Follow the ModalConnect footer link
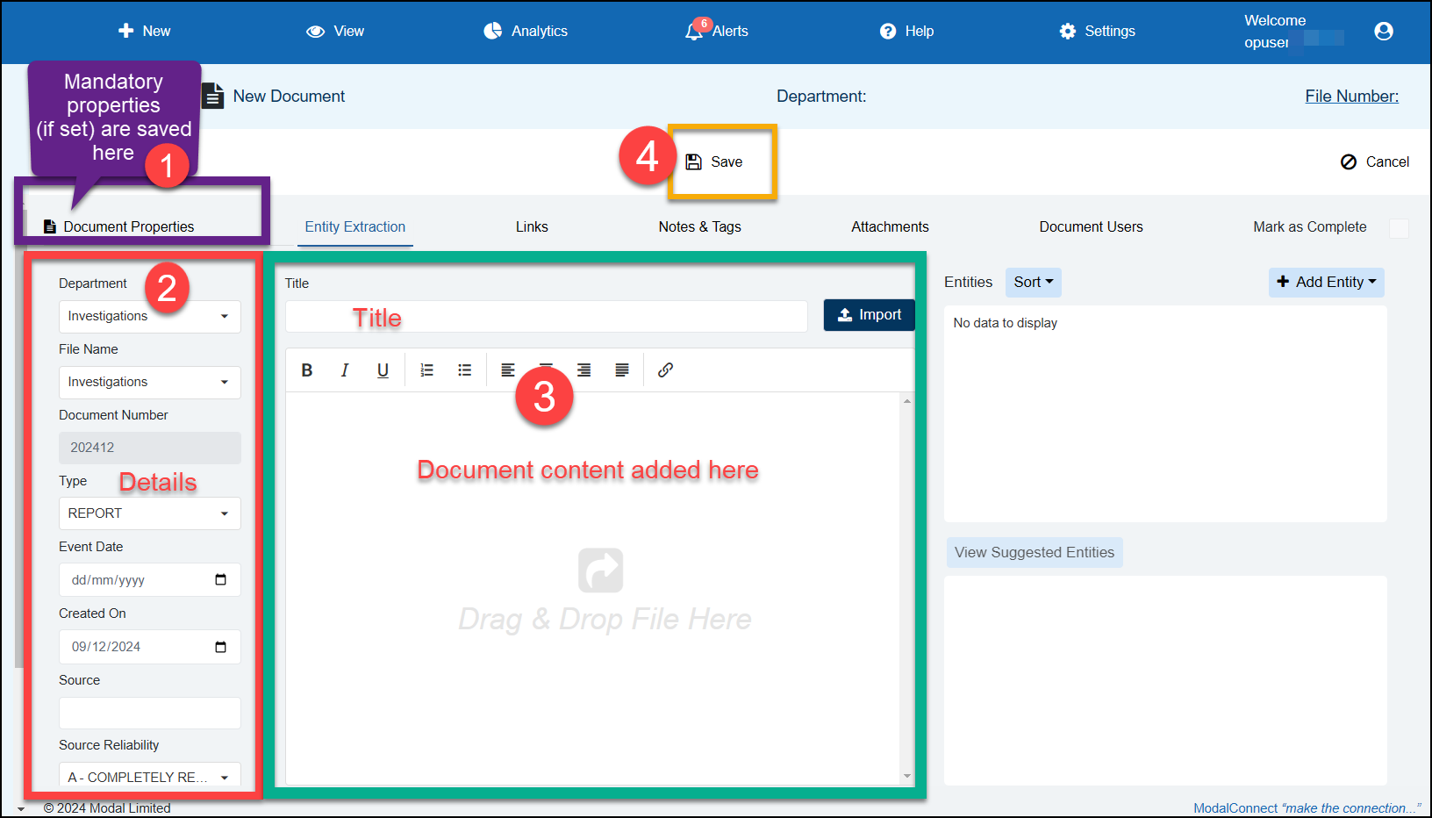The image size is (1432, 818). (x=1307, y=808)
